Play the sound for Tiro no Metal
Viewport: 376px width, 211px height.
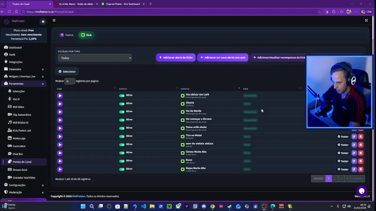pos(60,136)
